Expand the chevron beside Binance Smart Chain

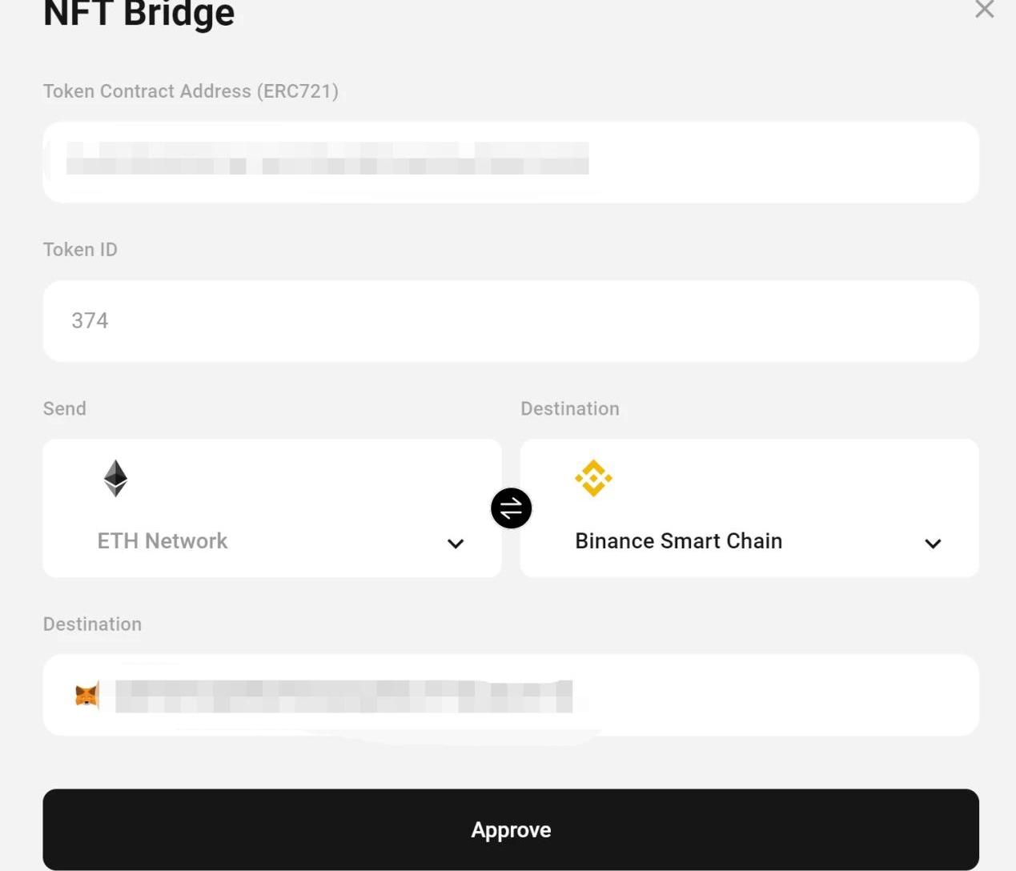coord(933,544)
